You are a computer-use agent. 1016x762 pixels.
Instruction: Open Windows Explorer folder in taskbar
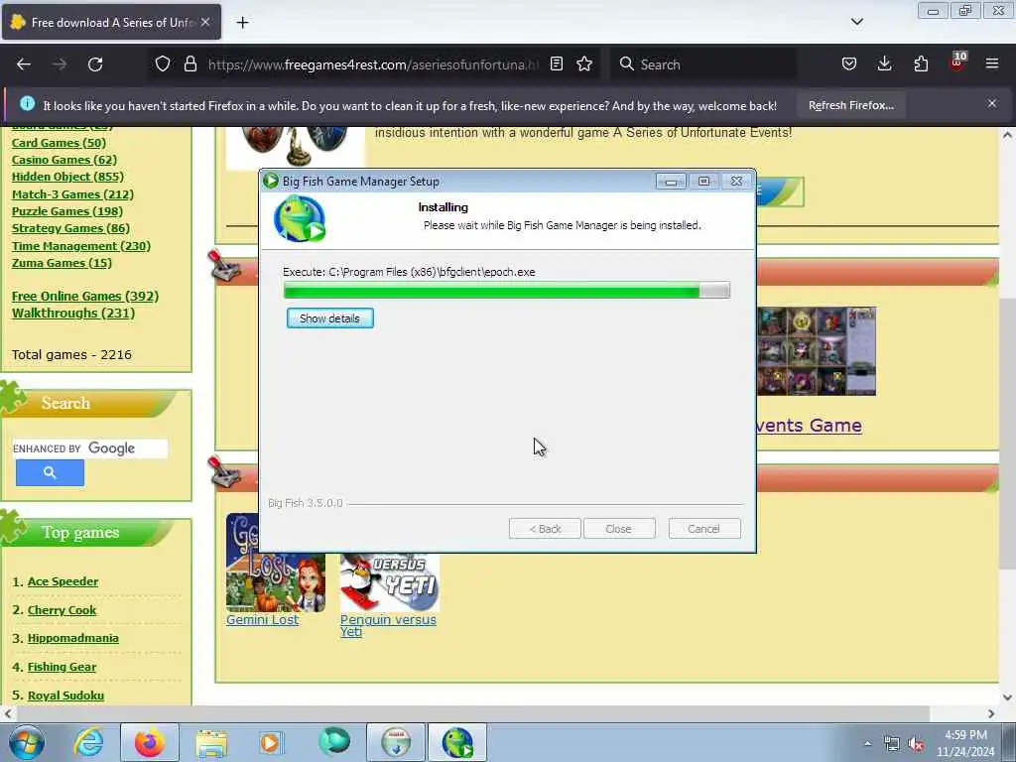click(x=211, y=742)
